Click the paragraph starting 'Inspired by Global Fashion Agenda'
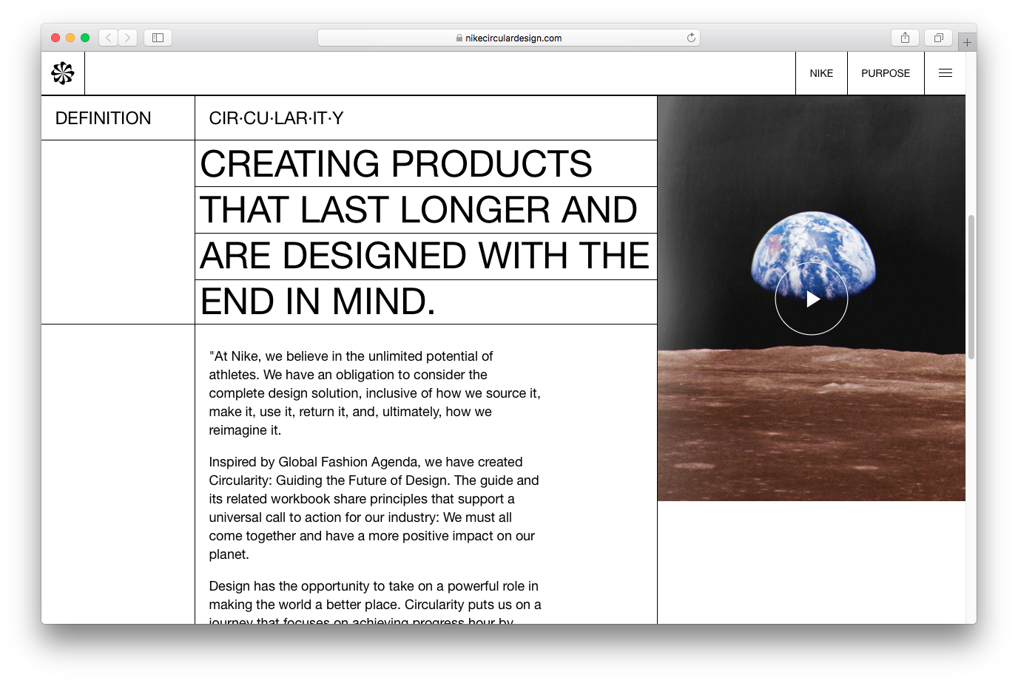Screen dimensions: 1018x683 [x=374, y=508]
